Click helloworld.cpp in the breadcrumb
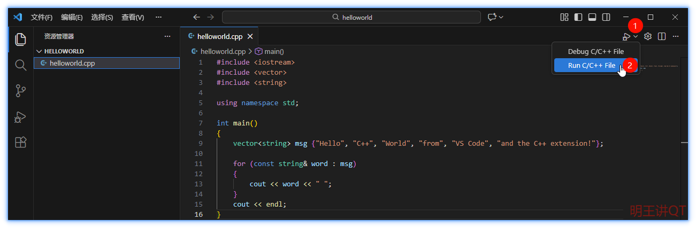This screenshot has width=696, height=228. point(223,52)
